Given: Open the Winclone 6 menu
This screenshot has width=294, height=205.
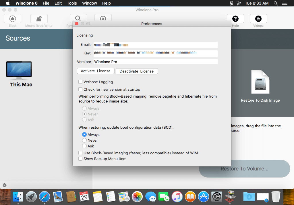Looking at the screenshot, I should (26, 3).
